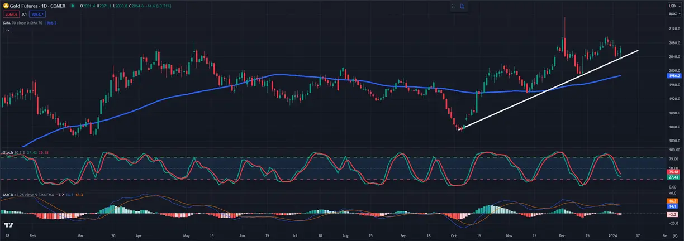684x241 pixels.
Task: Open the apoz unit dropdown
Action: pos(673,13)
